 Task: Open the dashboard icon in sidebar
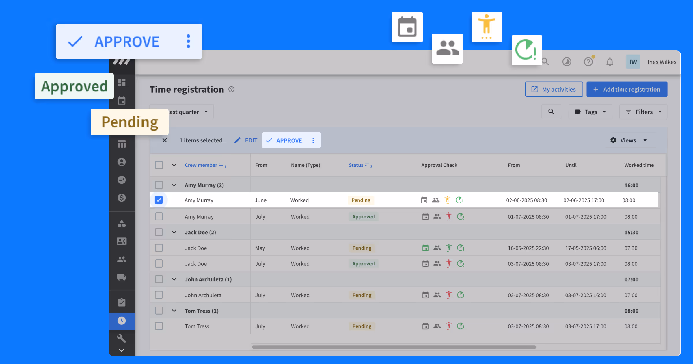[x=122, y=83]
